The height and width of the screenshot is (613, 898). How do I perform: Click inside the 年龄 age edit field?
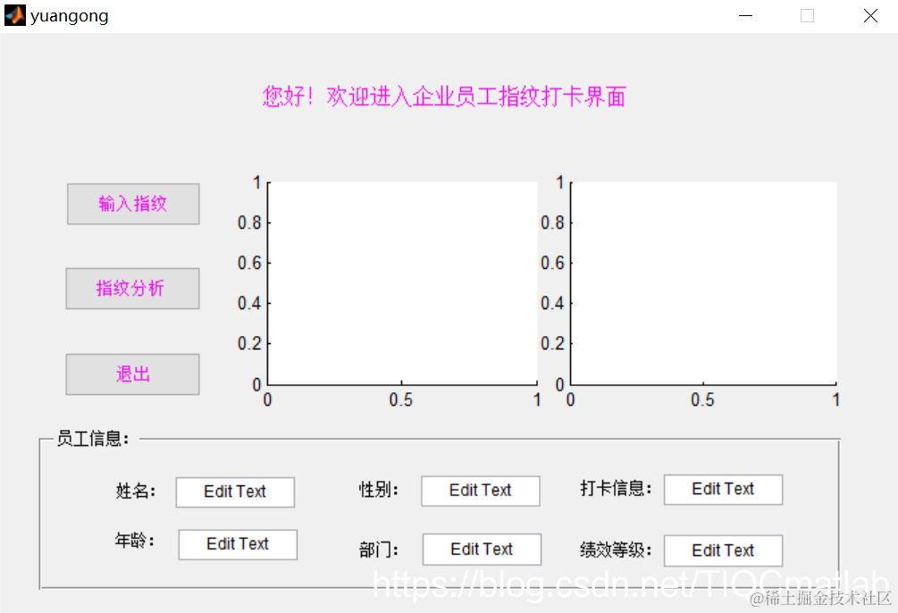[x=238, y=544]
